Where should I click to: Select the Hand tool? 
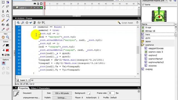click(3, 37)
